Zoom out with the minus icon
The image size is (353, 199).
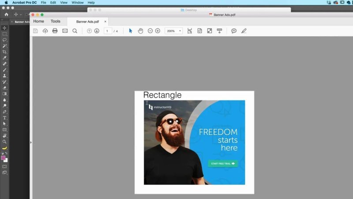tap(150, 31)
